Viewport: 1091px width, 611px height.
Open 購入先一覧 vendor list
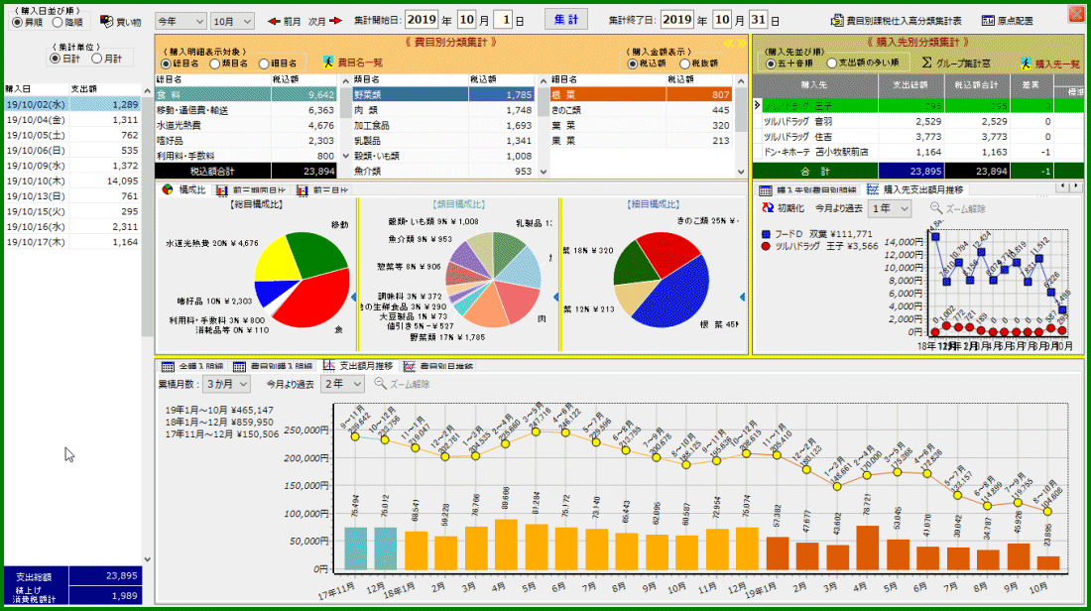pos(1050,63)
